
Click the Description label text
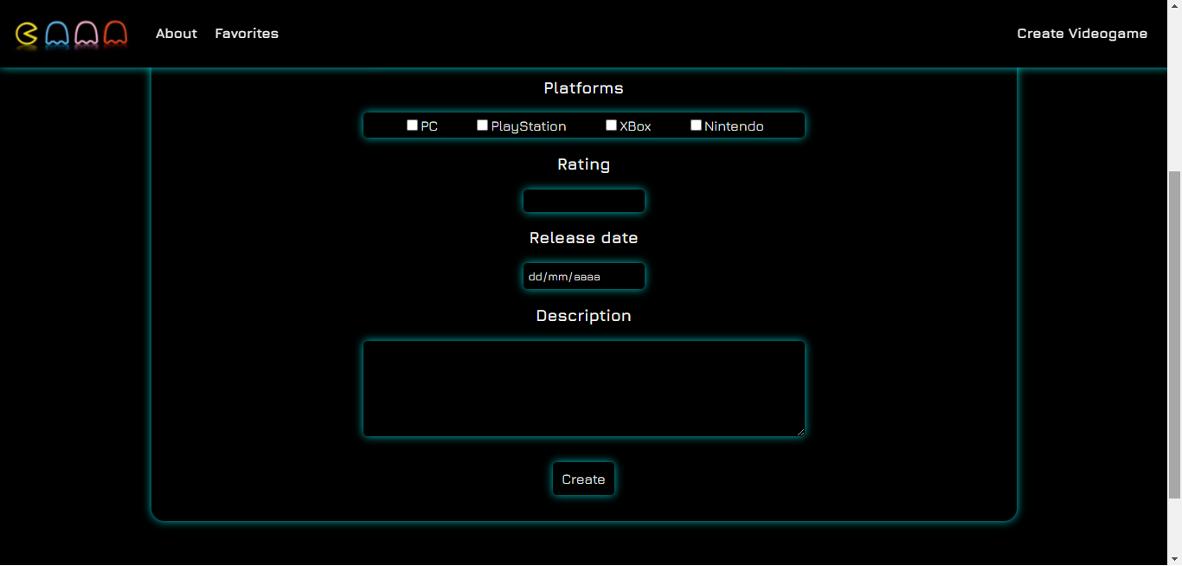tap(584, 316)
